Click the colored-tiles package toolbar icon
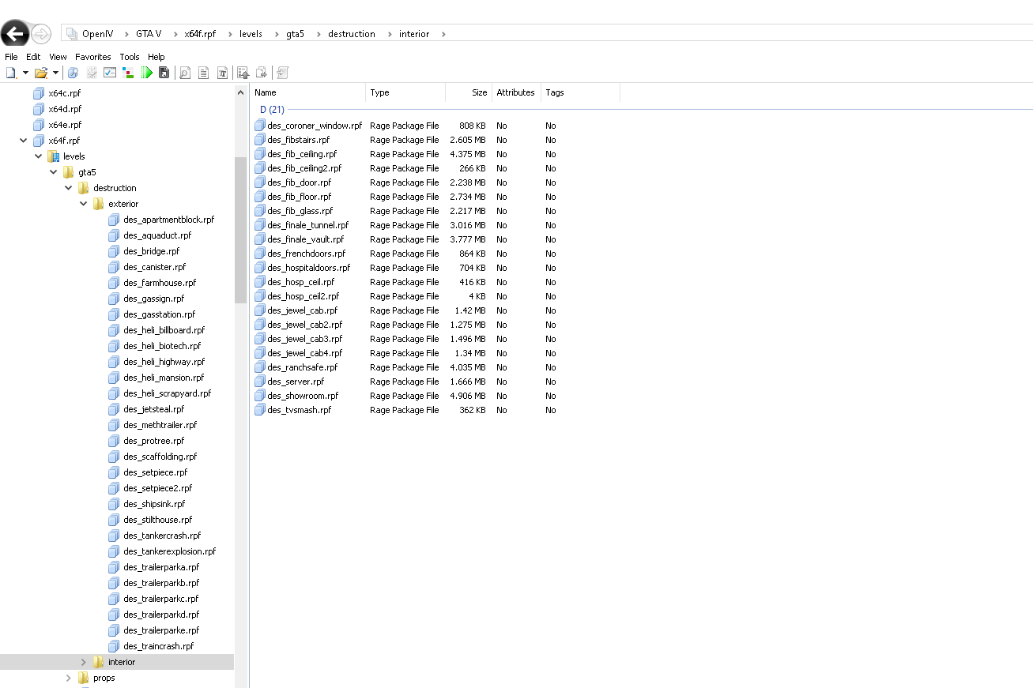1033x688 pixels. pos(126,73)
